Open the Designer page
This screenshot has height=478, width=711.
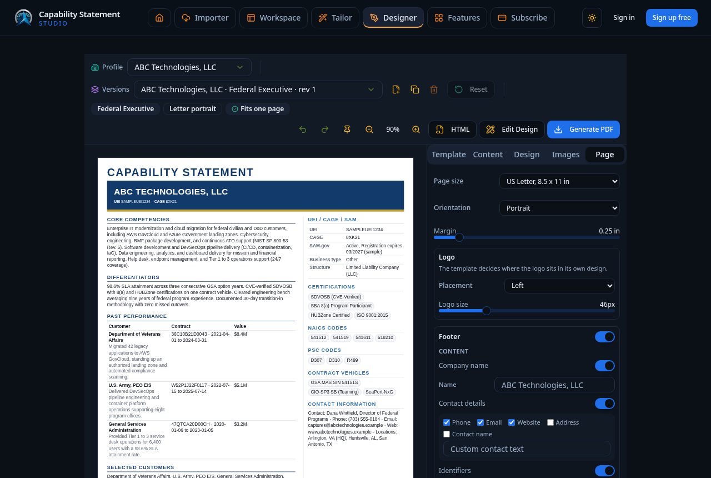point(393,18)
